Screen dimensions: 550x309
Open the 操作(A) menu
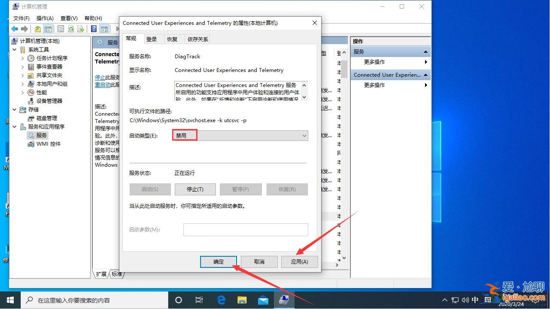click(x=45, y=18)
